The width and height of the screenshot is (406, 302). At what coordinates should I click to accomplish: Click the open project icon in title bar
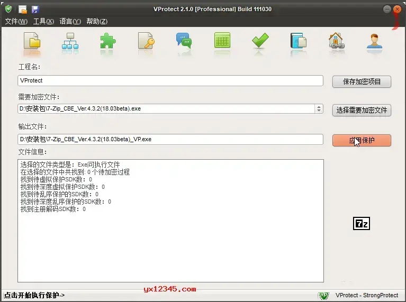click(x=23, y=10)
